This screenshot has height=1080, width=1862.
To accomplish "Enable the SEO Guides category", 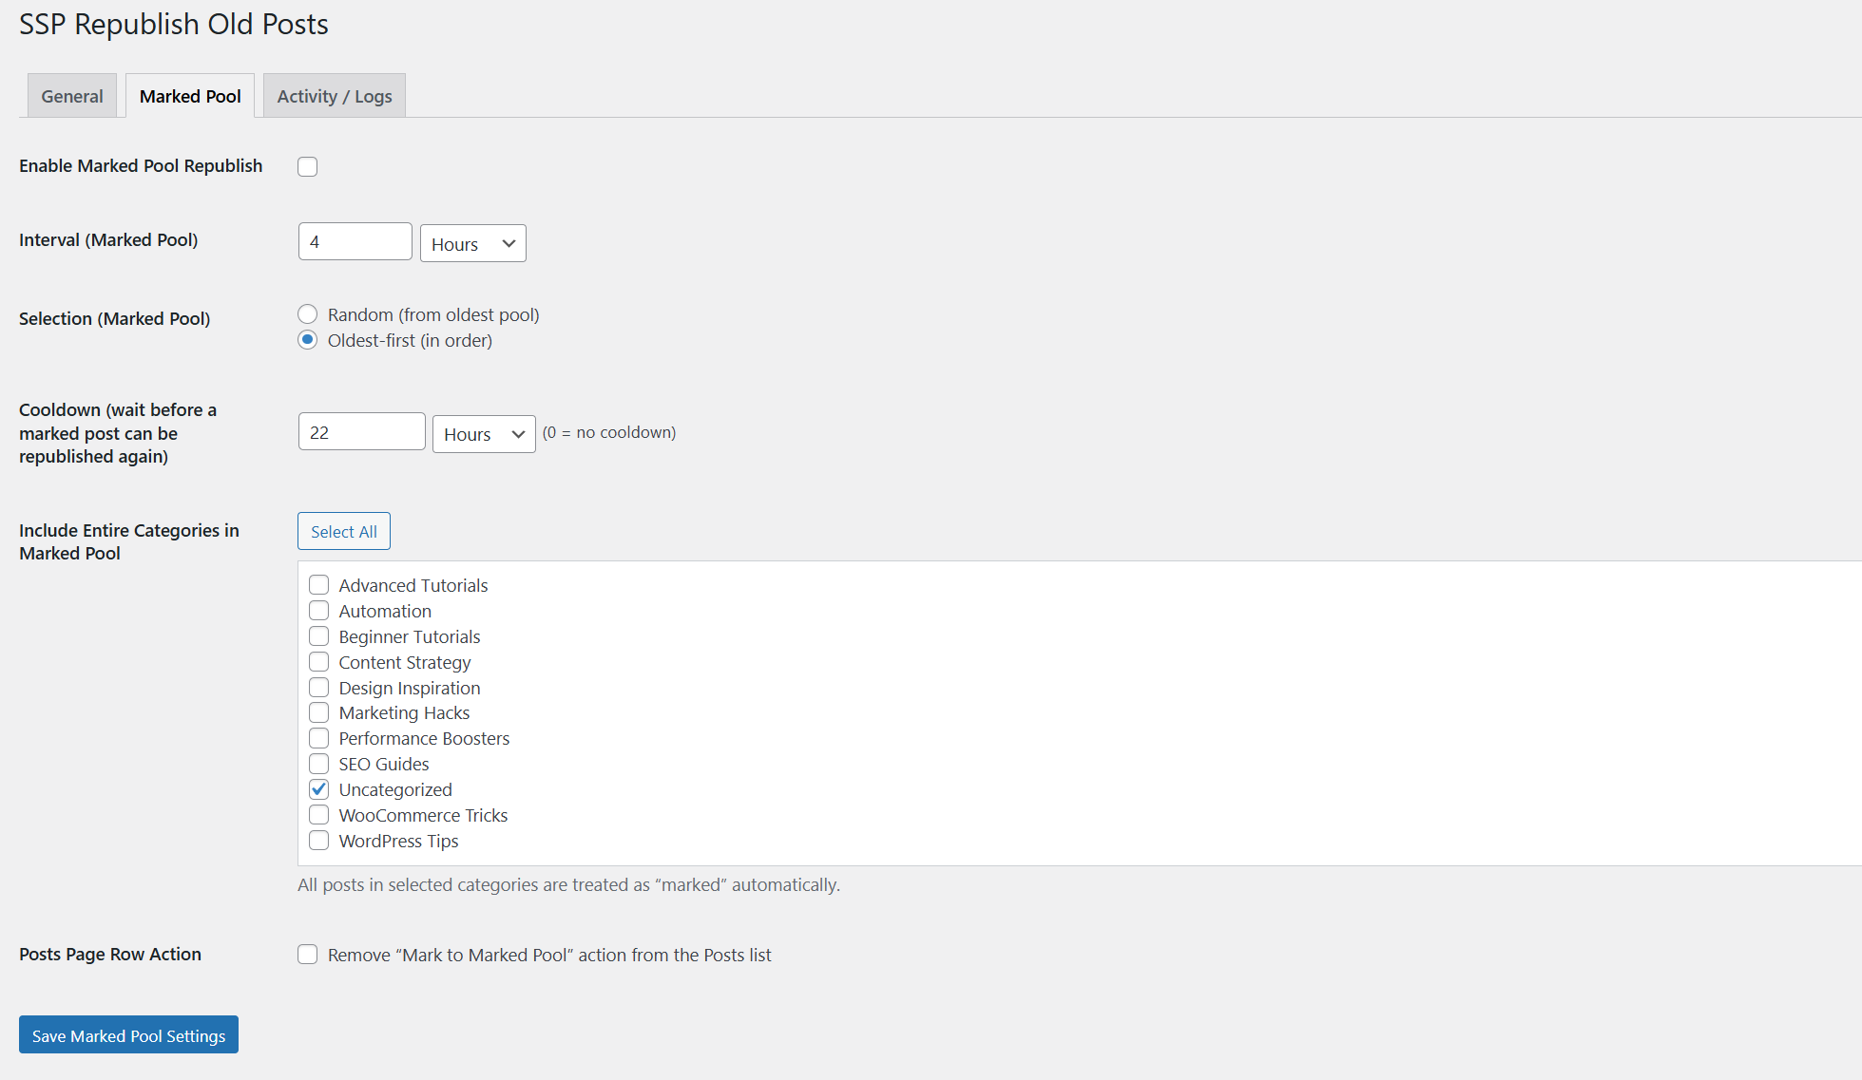I will (319, 764).
